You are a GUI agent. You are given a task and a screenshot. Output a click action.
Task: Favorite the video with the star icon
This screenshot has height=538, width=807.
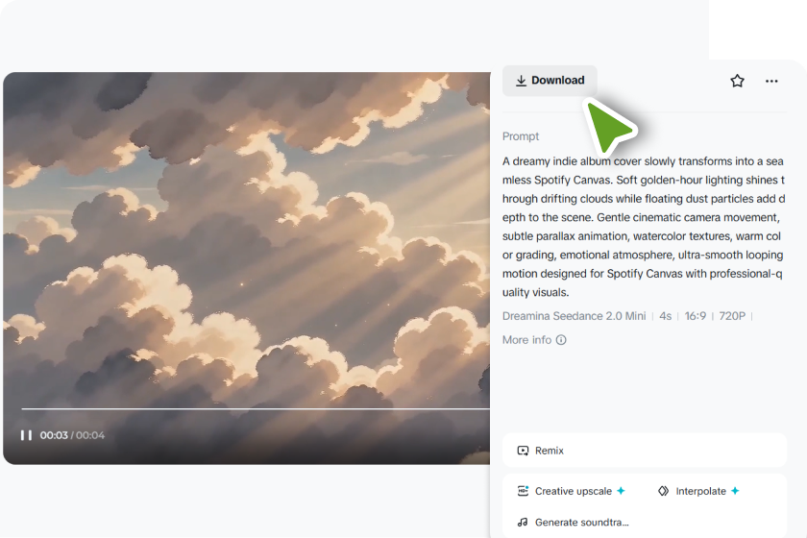tap(737, 81)
